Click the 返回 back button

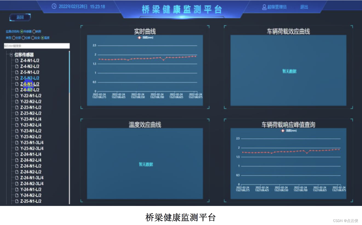pos(20,17)
